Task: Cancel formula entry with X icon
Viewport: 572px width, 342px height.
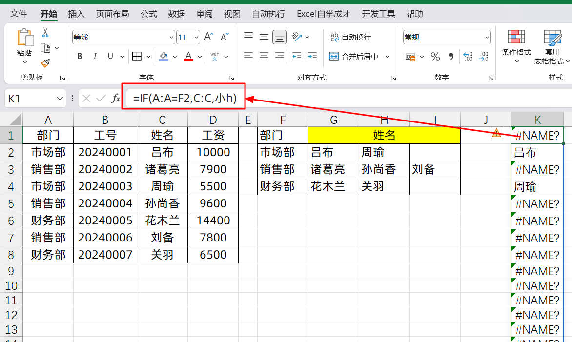Action: tap(86, 99)
